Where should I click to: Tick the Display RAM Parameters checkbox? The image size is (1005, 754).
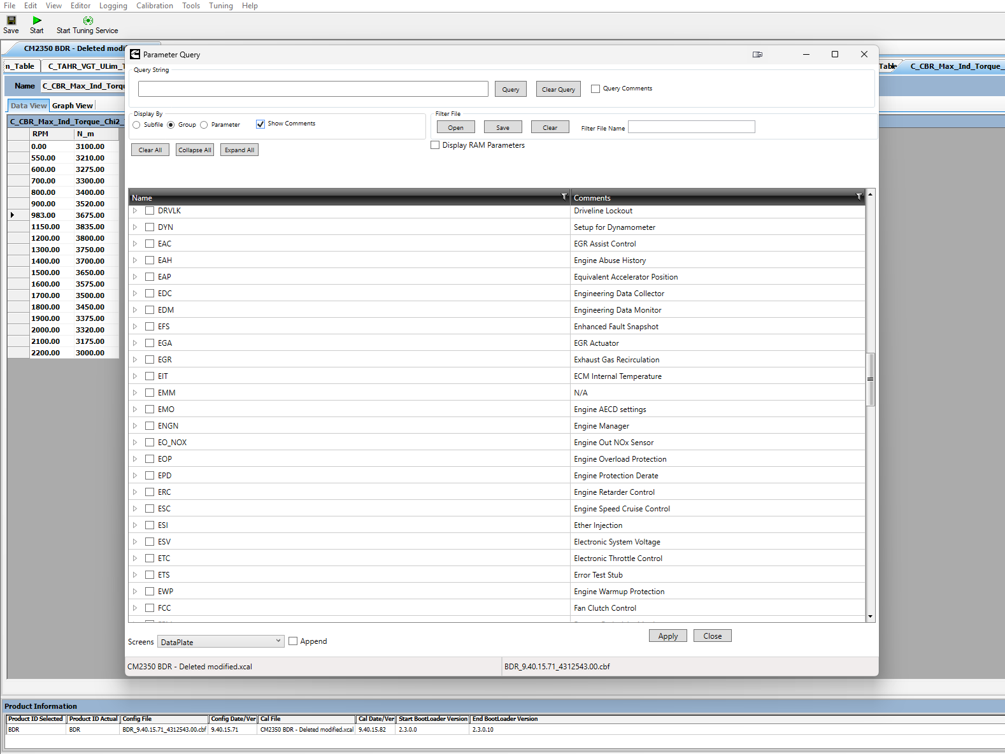(x=435, y=145)
